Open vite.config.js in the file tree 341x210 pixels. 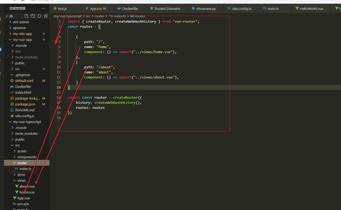pos(25,116)
